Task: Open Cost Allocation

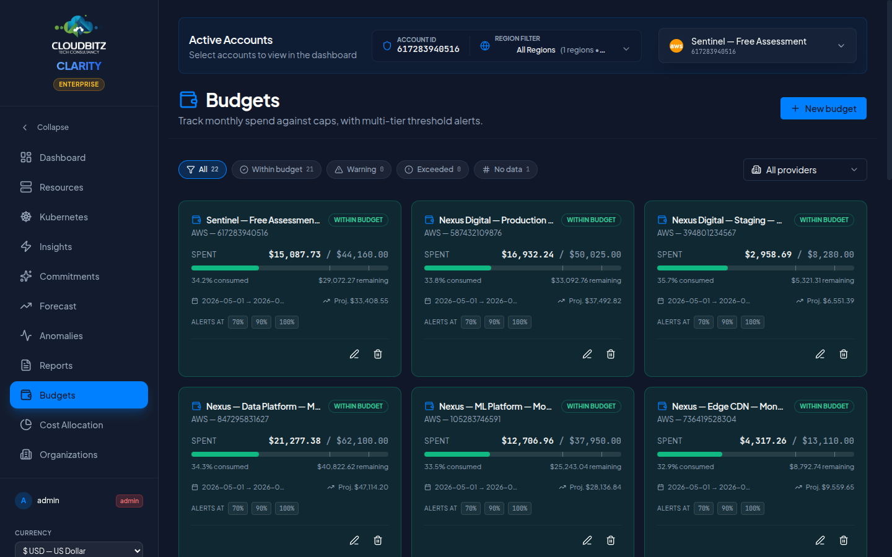Action: (x=79, y=425)
